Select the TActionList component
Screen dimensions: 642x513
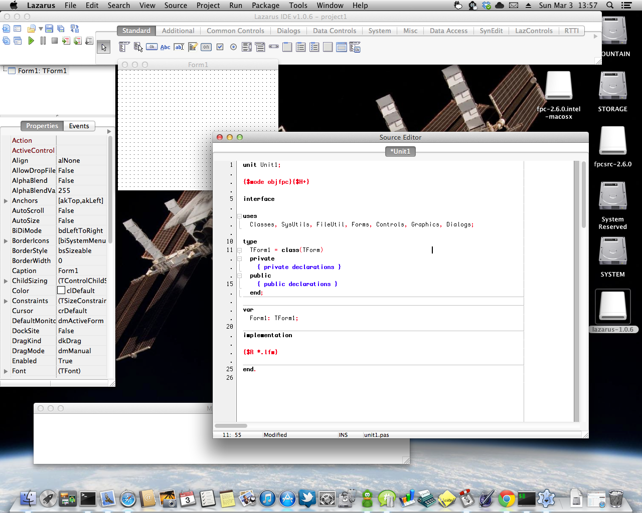point(355,48)
